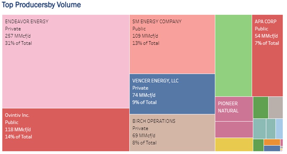
Task: Click the Top Producers by Volume title
Action: point(41,5)
